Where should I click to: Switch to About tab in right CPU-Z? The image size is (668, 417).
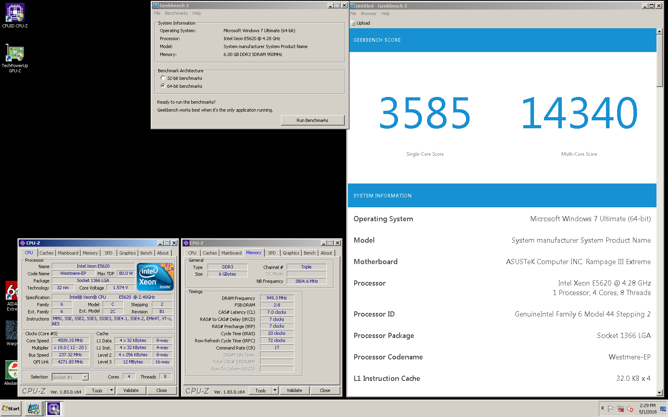[x=326, y=253]
